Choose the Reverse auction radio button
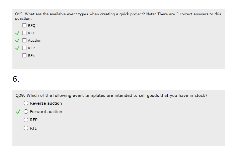This screenshot has width=242, height=153. coord(26,103)
